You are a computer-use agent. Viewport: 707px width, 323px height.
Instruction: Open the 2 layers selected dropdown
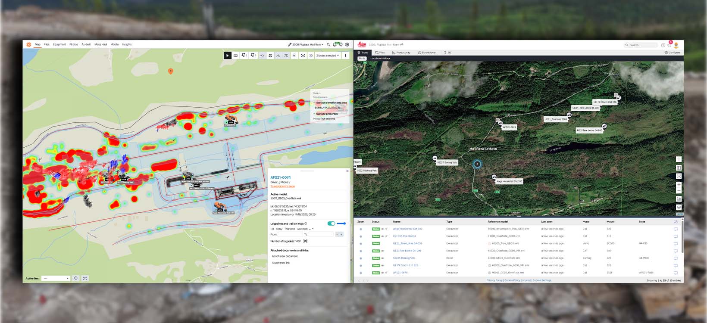328,56
